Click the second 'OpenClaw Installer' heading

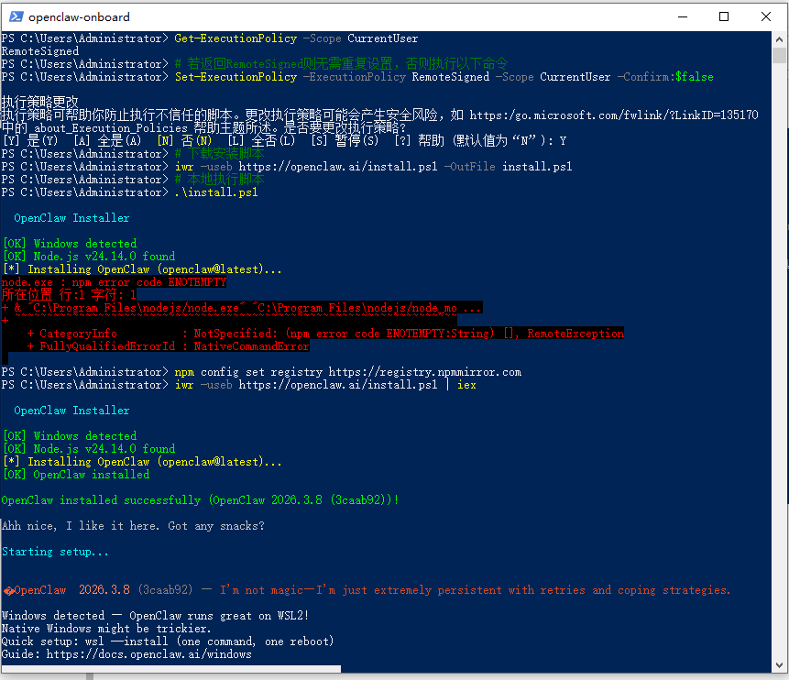tap(71, 411)
